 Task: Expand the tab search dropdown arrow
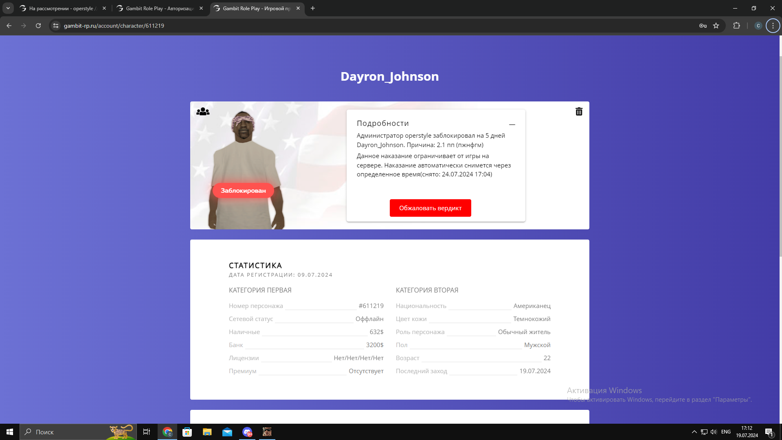click(x=8, y=8)
